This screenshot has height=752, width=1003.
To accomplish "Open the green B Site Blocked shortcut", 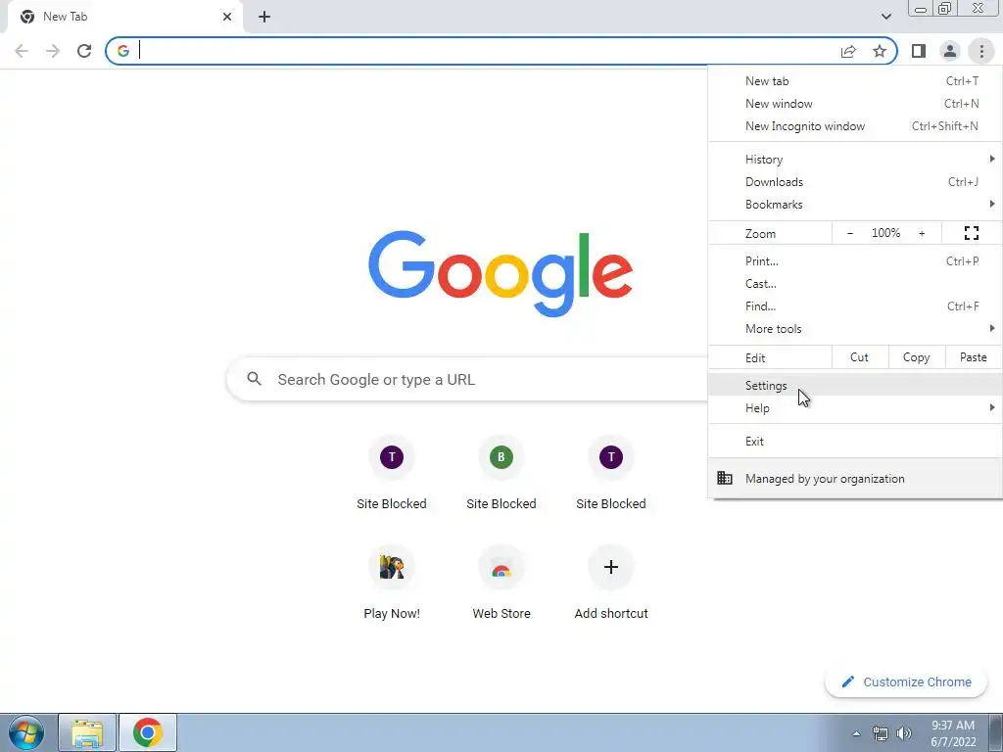I will (x=501, y=457).
